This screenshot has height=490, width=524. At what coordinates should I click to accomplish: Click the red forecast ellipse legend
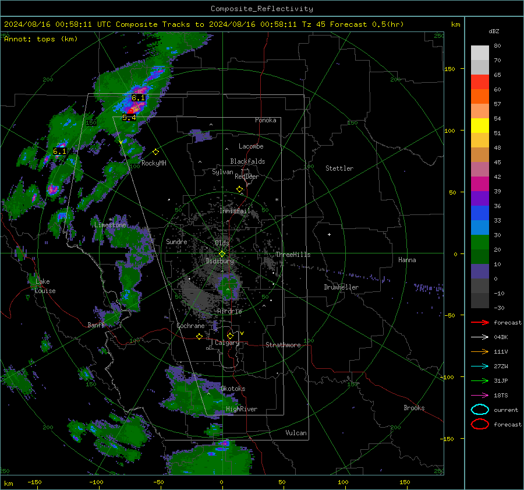click(480, 424)
